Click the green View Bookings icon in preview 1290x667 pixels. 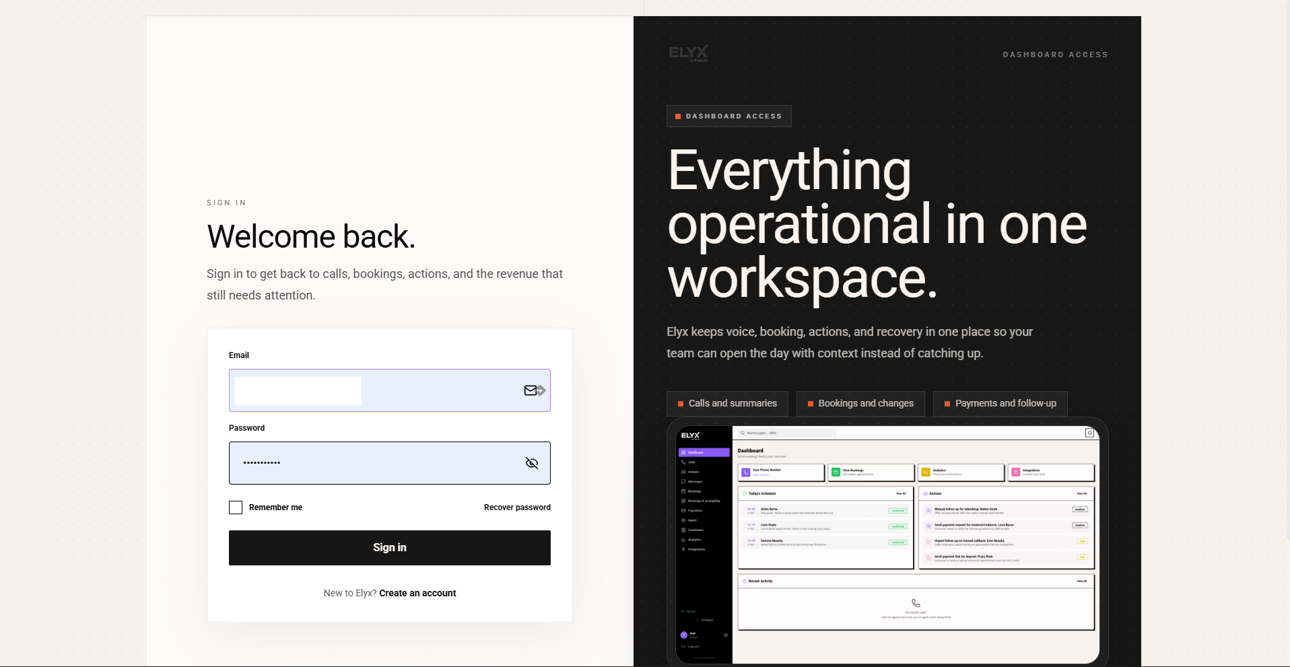[836, 472]
